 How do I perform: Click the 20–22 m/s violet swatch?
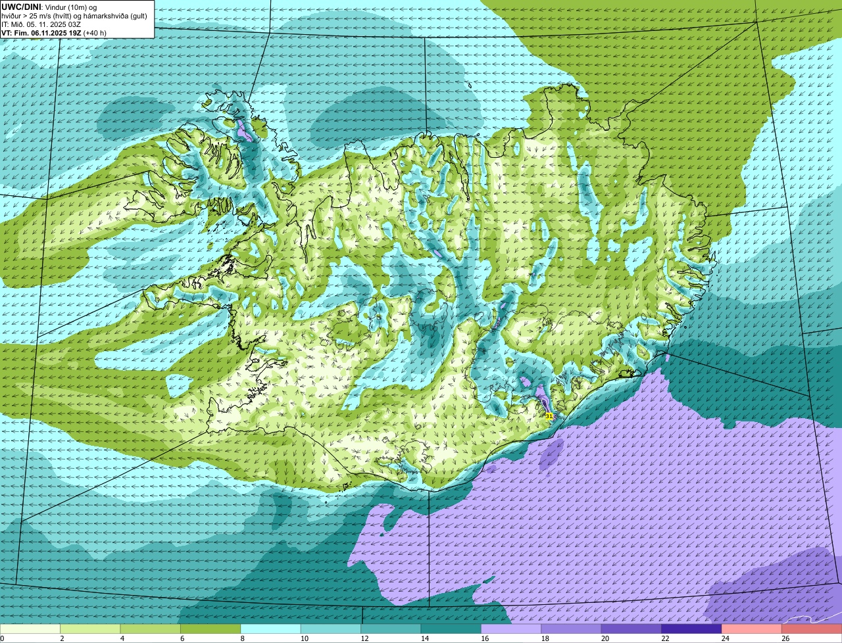coord(631,629)
